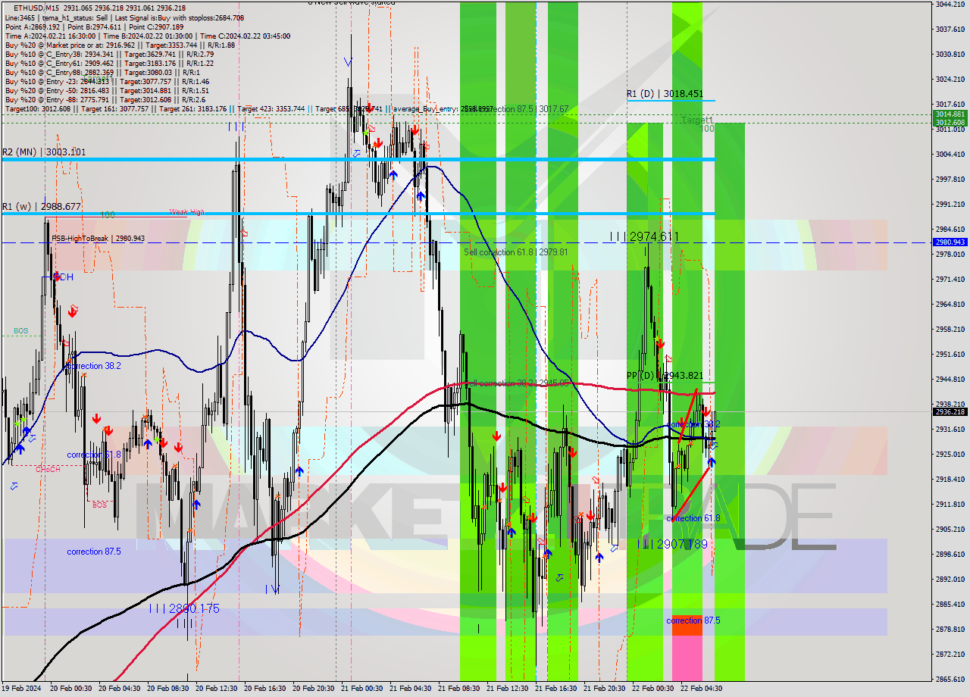This screenshot has width=970, height=697.
Task: Click the '21 Feb 00:30' time axis label
Action: click(361, 689)
